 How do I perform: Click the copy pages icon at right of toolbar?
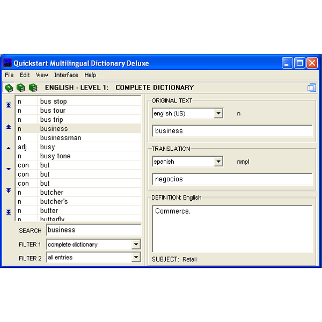click(x=311, y=88)
